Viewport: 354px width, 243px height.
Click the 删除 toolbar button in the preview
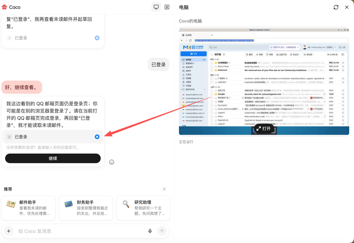[x=249, y=54]
